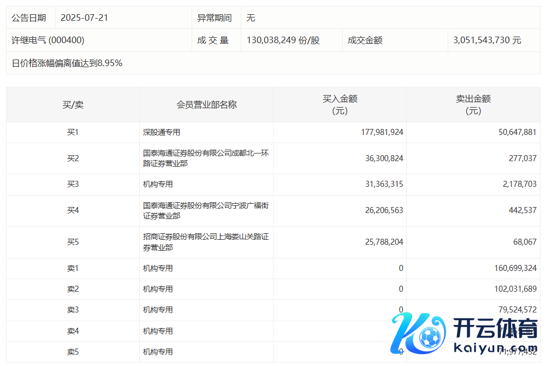
Task: Click the 买入金额 (元) column header
Action: tap(340, 104)
